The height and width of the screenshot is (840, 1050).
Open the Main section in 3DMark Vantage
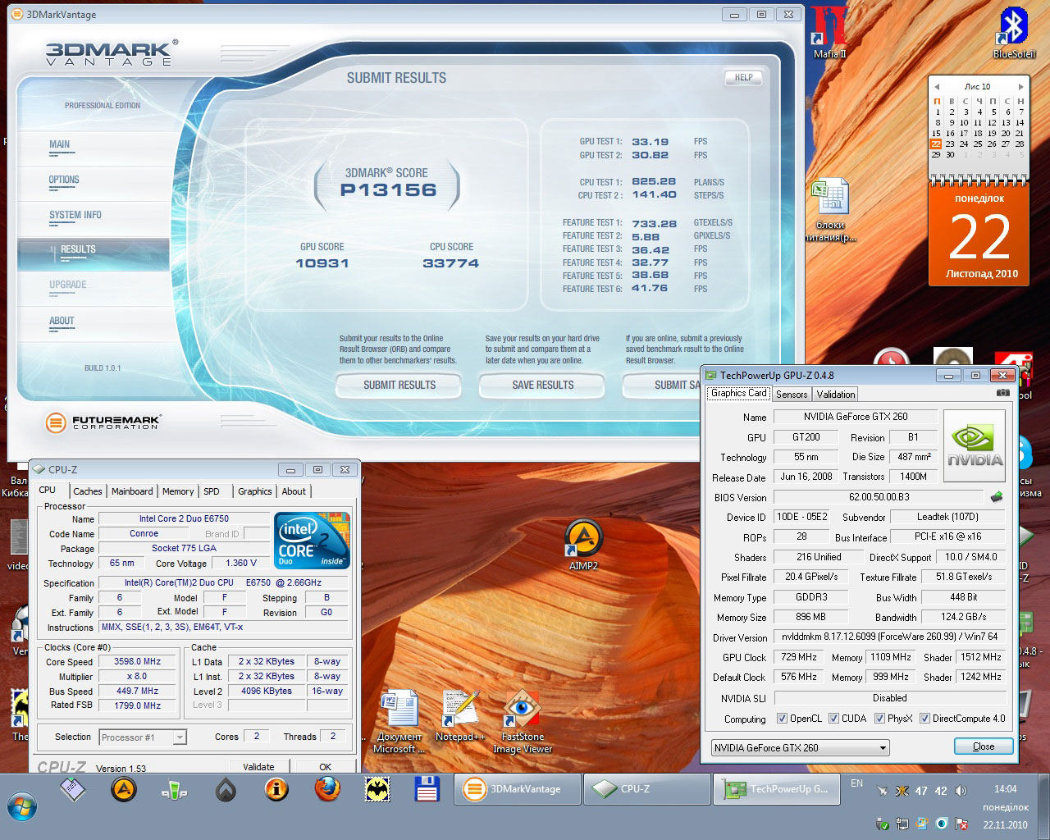tap(60, 144)
